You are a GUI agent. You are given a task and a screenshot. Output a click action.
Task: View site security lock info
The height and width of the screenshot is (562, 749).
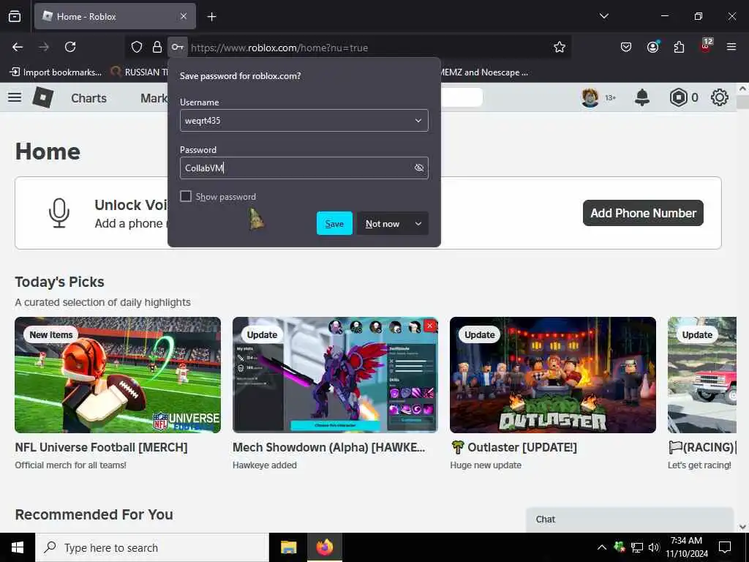click(x=157, y=47)
